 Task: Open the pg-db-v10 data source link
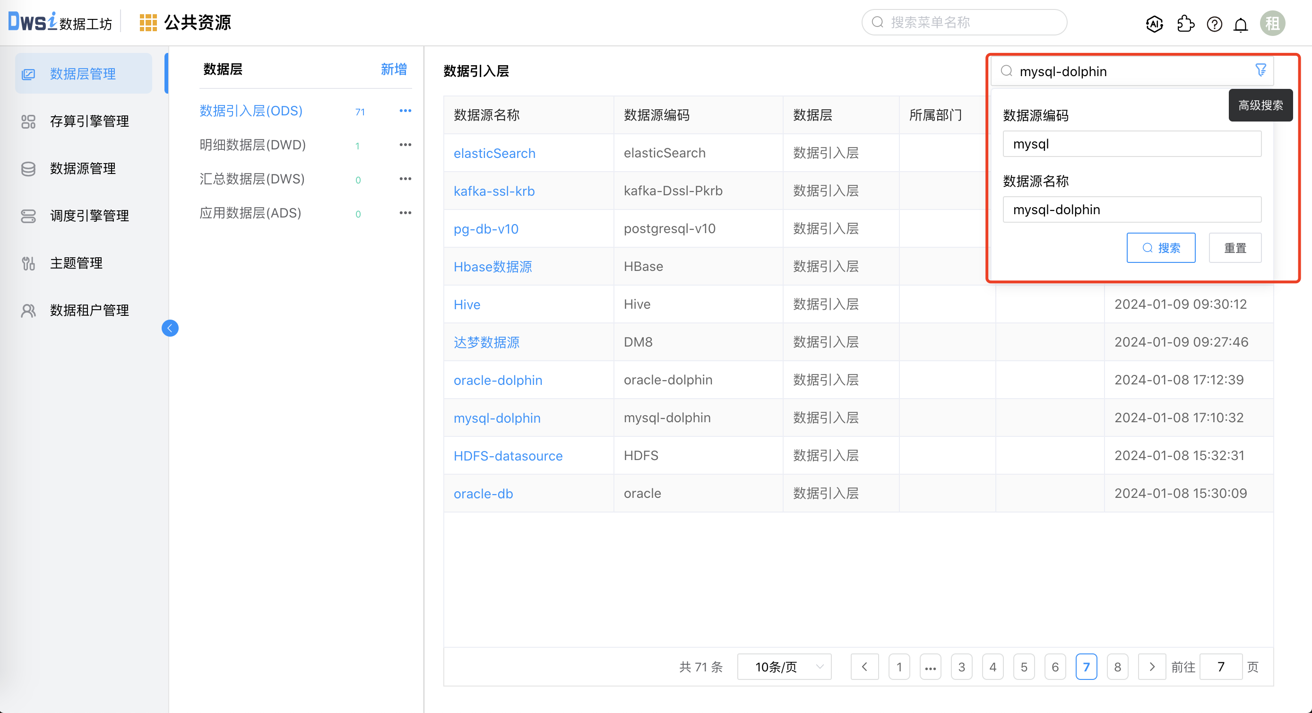click(x=486, y=229)
